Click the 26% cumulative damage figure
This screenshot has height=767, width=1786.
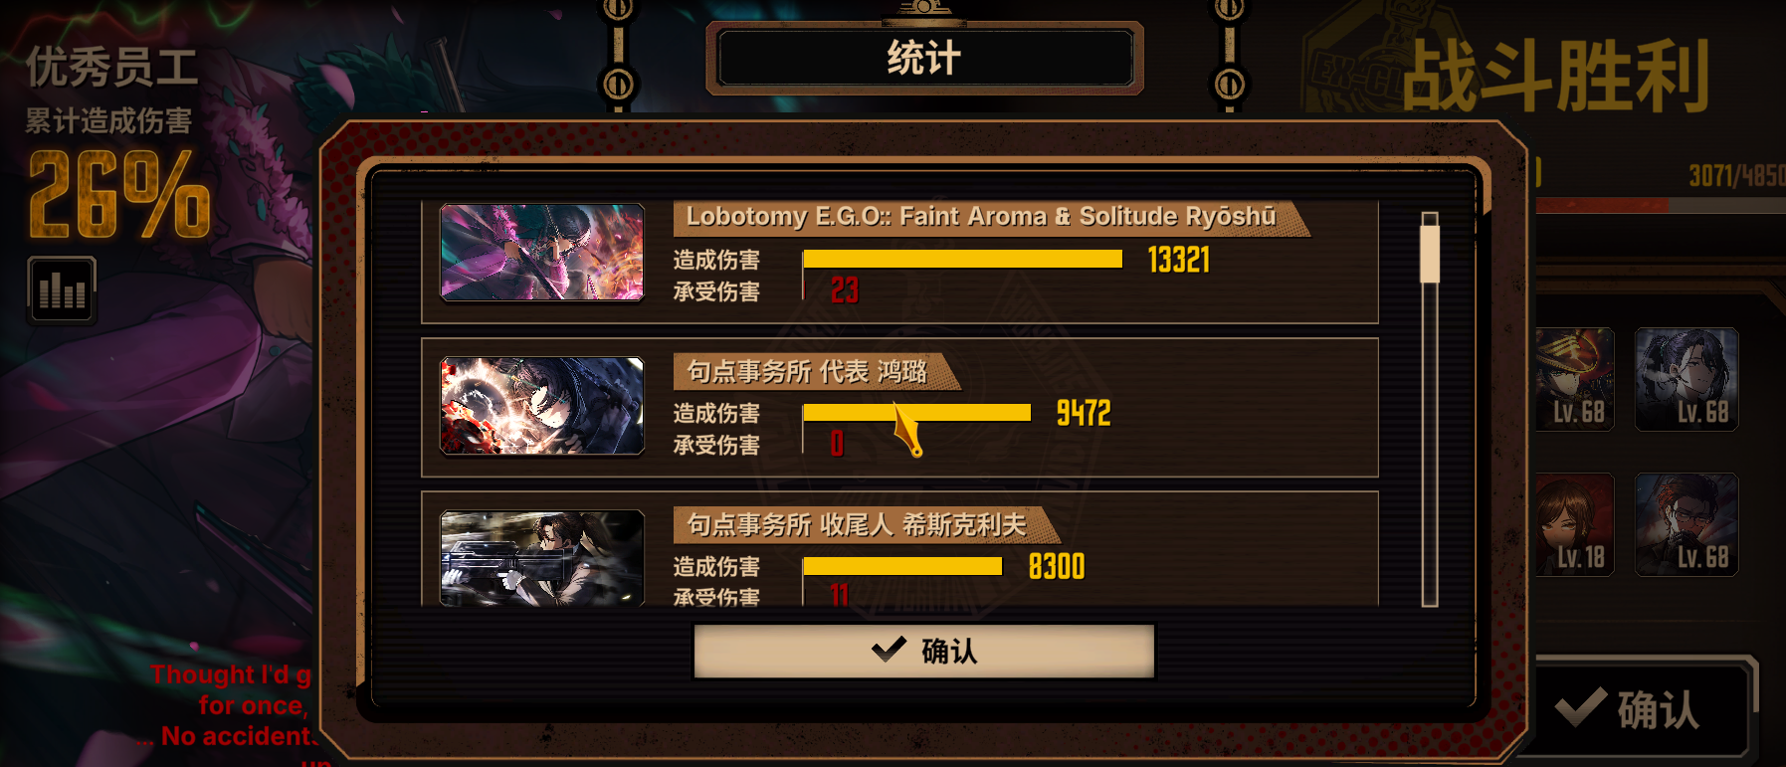[x=119, y=195]
